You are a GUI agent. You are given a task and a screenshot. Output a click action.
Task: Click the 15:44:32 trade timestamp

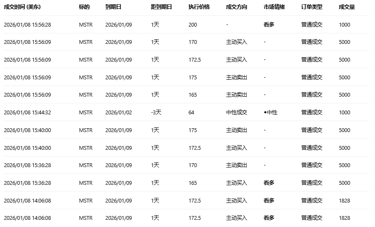27,113
